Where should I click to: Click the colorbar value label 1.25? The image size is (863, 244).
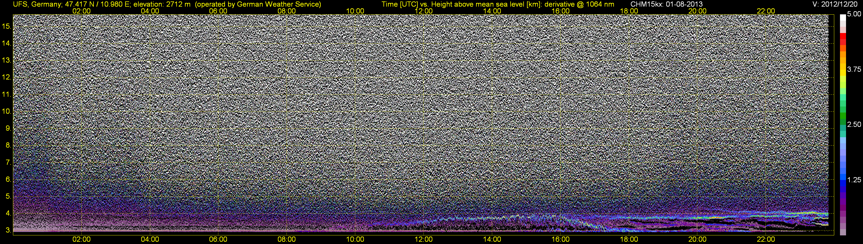point(854,180)
